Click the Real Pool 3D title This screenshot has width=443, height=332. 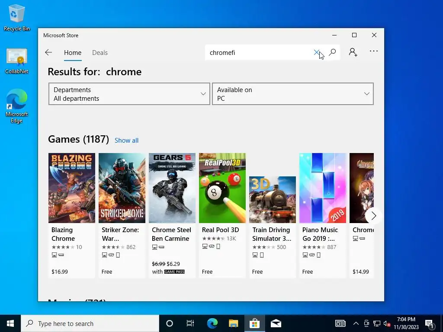(220, 230)
